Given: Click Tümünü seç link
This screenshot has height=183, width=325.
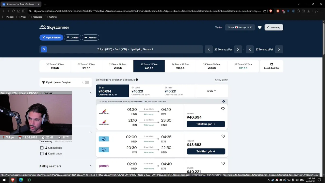Looking at the screenshot, I should point(46,142).
